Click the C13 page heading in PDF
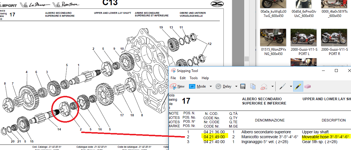Viewport: 351px width, 150px height. pos(110,3)
